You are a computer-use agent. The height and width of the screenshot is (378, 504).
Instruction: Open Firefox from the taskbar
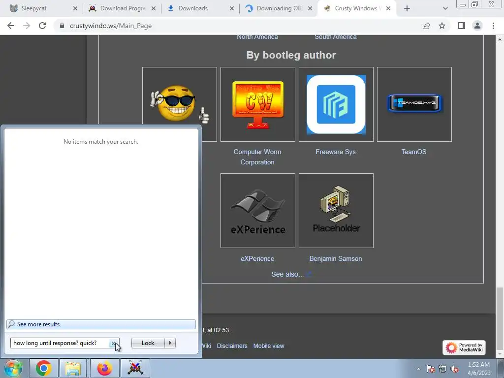104,369
